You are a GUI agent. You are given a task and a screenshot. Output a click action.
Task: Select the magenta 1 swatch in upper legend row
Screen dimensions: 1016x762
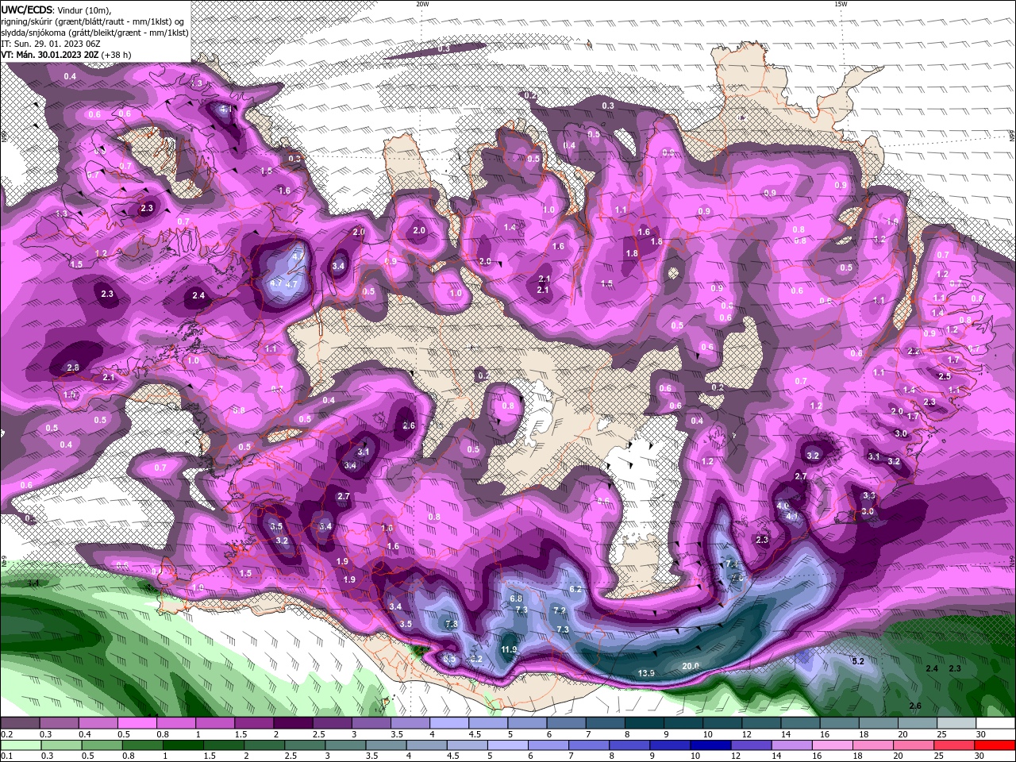tap(214, 724)
